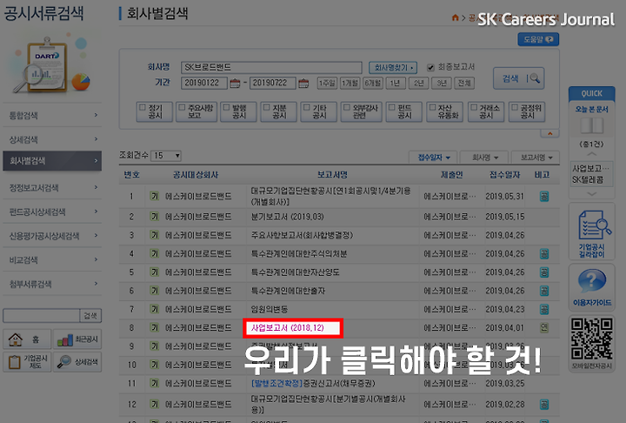Check 지분공시 checkbox

pos(267,107)
